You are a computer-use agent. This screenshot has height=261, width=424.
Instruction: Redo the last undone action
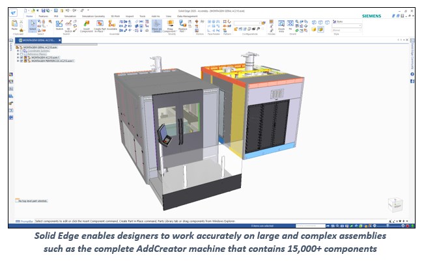(74, 11)
